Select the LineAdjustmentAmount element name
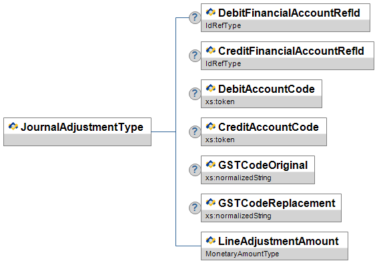Image resolution: width=389 pixels, height=263 pixels. coord(278,241)
